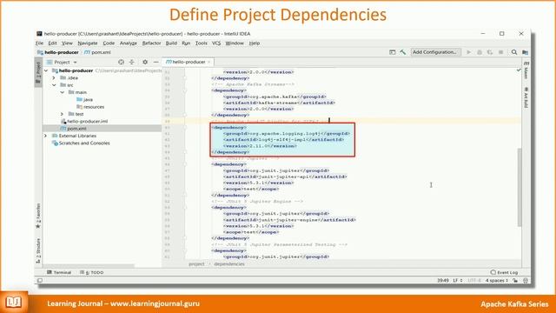This screenshot has width=556, height=313.
Task: Select the main folder in tree
Action: pos(77,92)
